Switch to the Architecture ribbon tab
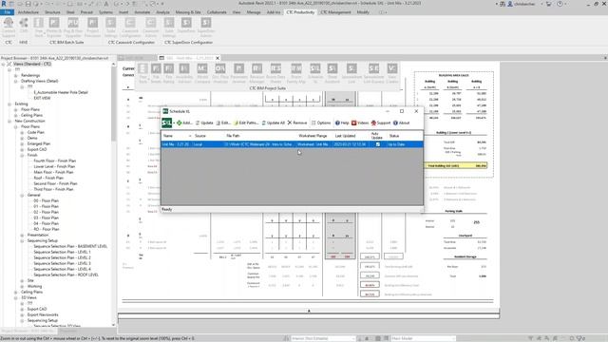The height and width of the screenshot is (342, 608). (x=28, y=12)
